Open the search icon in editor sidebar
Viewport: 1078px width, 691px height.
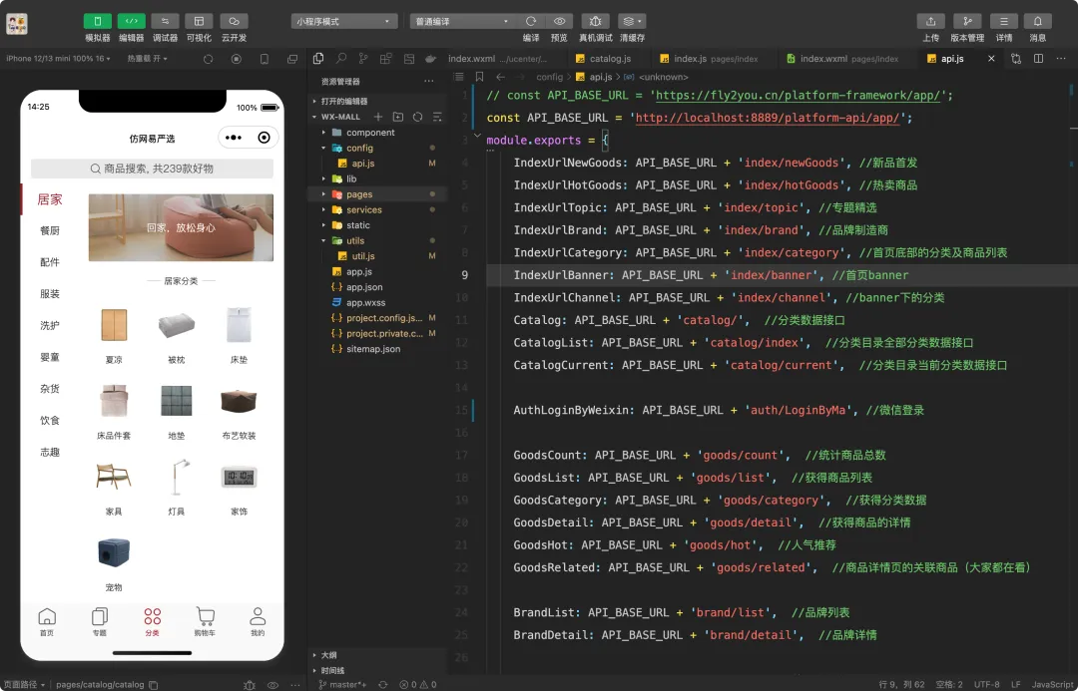tap(341, 59)
